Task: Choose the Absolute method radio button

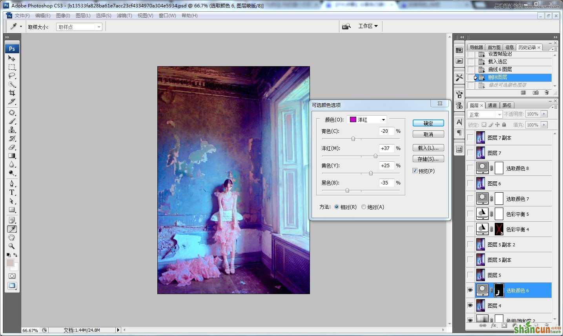Action: click(364, 207)
